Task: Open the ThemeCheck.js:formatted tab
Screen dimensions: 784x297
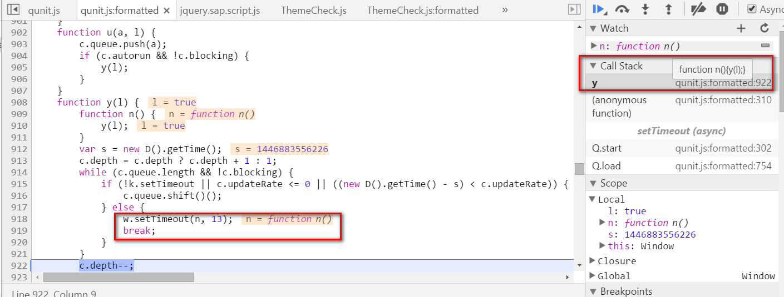Action: coord(423,11)
